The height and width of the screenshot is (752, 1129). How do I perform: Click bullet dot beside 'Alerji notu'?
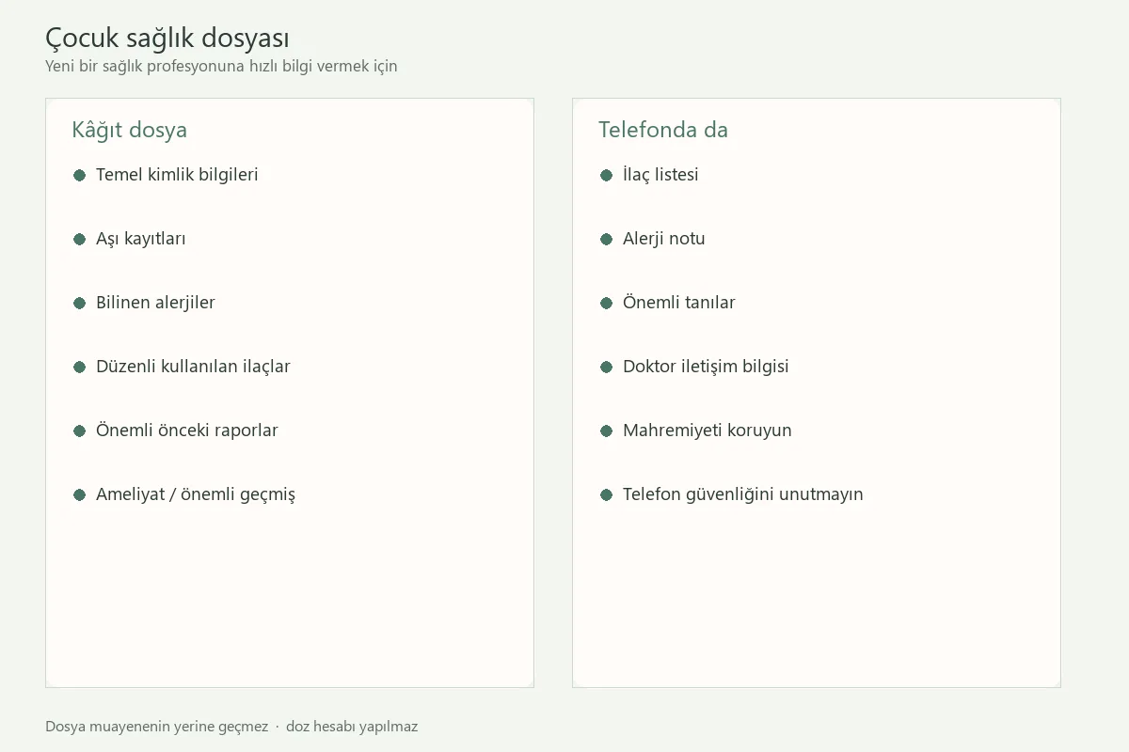(607, 239)
